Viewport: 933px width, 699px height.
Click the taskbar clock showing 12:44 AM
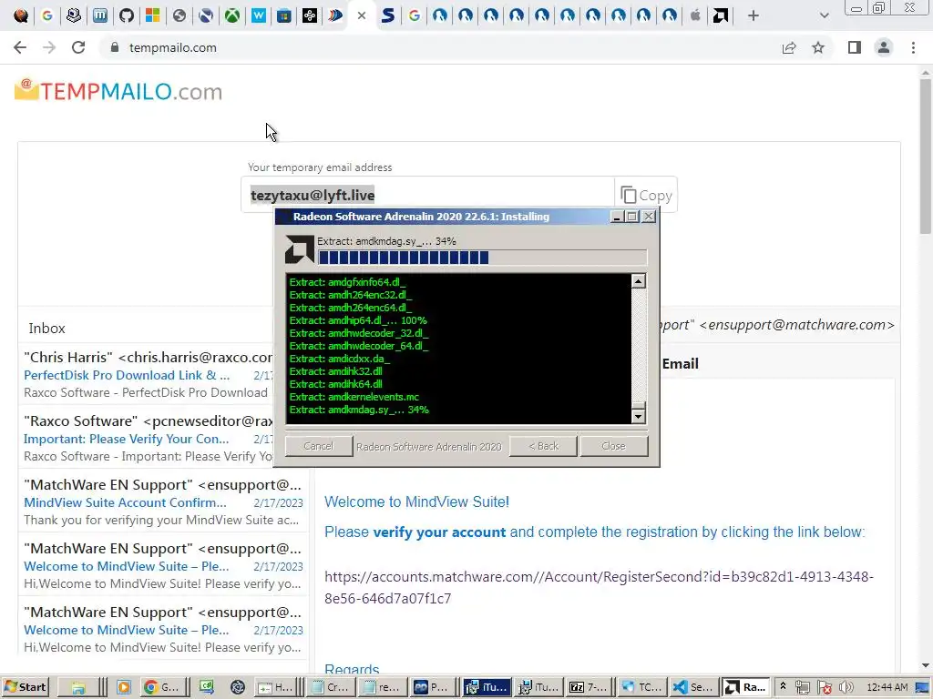[x=887, y=687]
